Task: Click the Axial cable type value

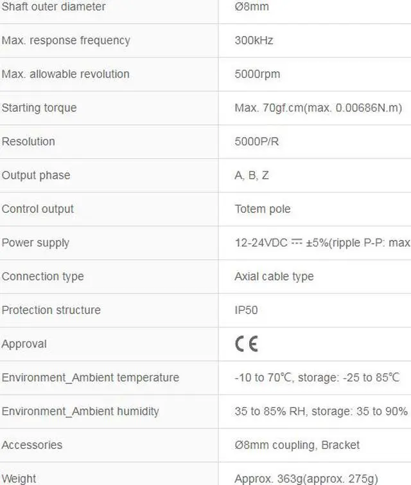Action: pyautogui.click(x=274, y=277)
